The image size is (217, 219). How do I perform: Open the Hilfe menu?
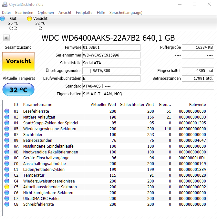[101, 13]
